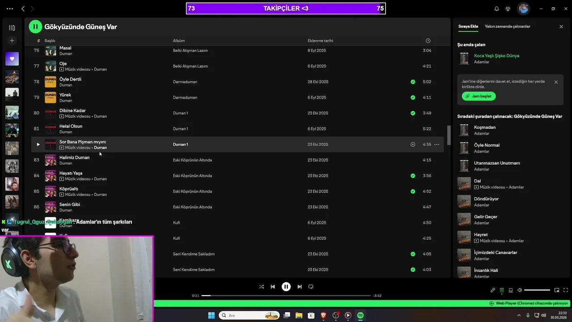Open File Explorer from the taskbar
This screenshot has height=322, width=572.
[299, 315]
